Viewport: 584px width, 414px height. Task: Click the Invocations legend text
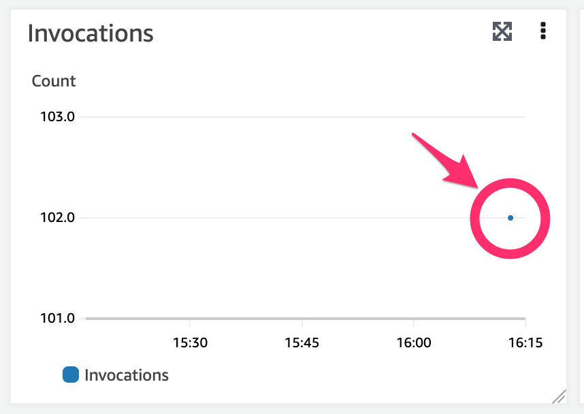(126, 375)
